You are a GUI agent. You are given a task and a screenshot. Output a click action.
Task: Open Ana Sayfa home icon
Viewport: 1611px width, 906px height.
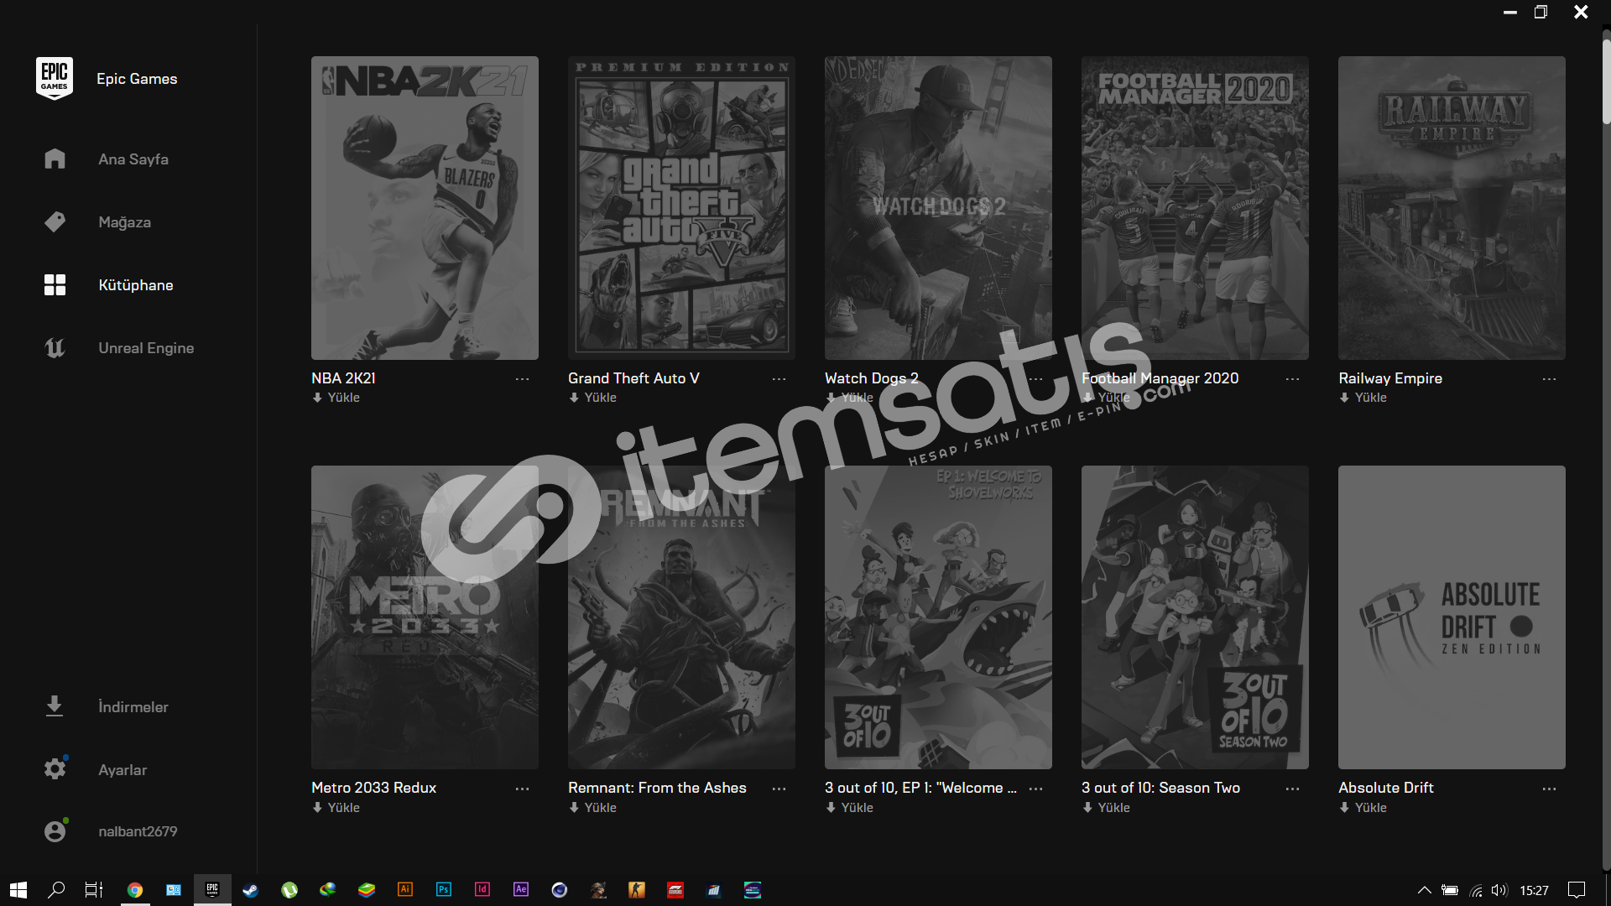click(x=55, y=159)
